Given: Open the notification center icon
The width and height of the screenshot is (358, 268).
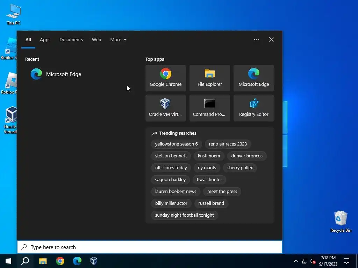Looking at the screenshot, I should click(x=346, y=261).
